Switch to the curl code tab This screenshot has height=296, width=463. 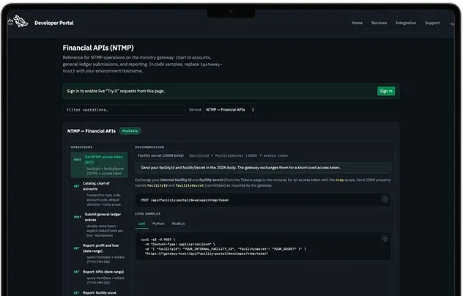tap(141, 223)
